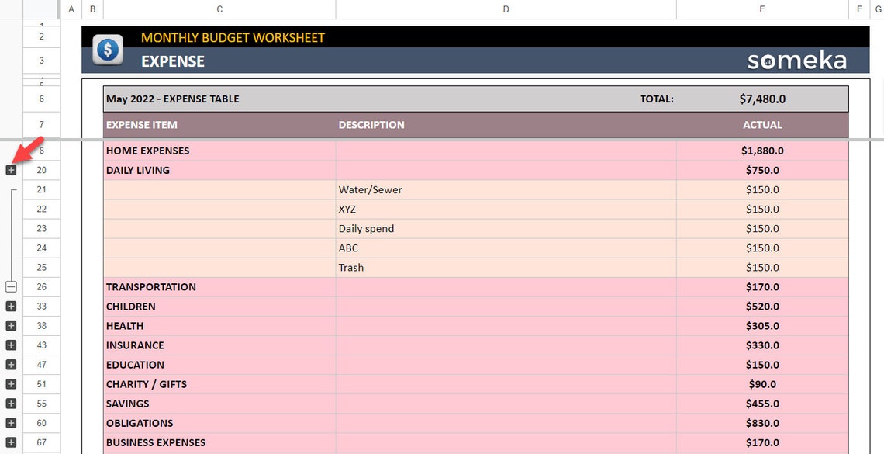Select the $7,480.0 total cell

click(x=762, y=99)
